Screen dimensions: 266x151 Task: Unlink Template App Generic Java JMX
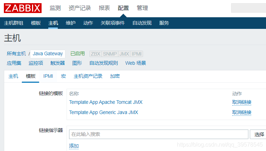coord(242,112)
